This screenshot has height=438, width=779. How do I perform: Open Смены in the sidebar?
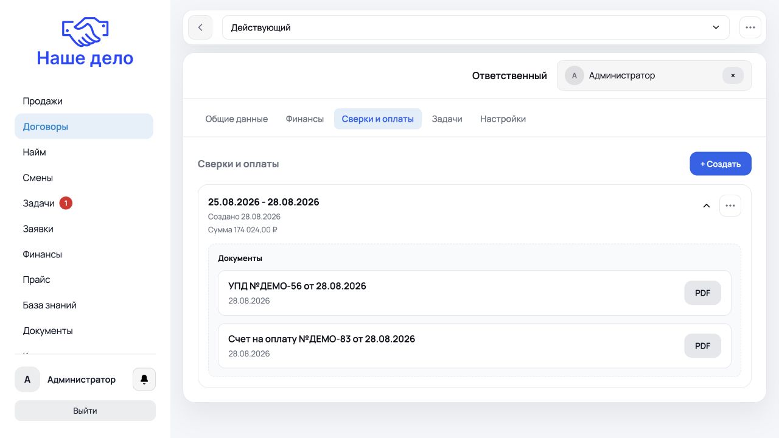84,178
